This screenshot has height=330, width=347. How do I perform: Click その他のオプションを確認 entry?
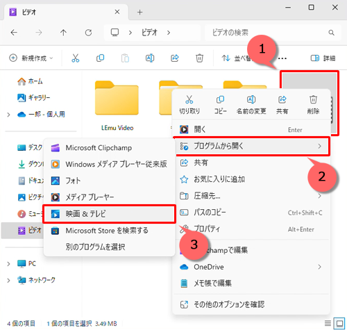click(252, 304)
